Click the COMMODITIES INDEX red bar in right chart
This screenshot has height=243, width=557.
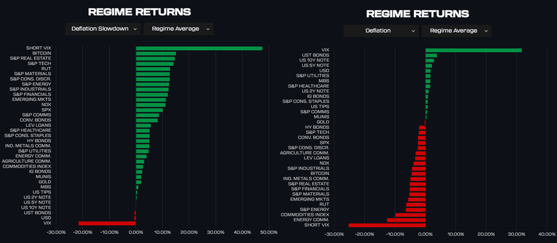pos(410,215)
